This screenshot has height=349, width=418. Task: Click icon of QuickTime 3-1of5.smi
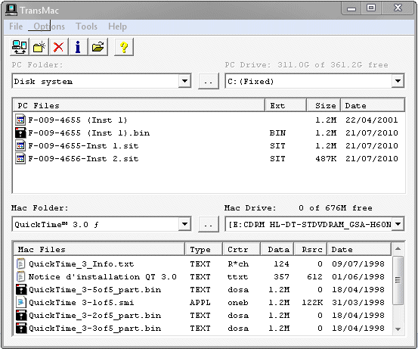[21, 302]
